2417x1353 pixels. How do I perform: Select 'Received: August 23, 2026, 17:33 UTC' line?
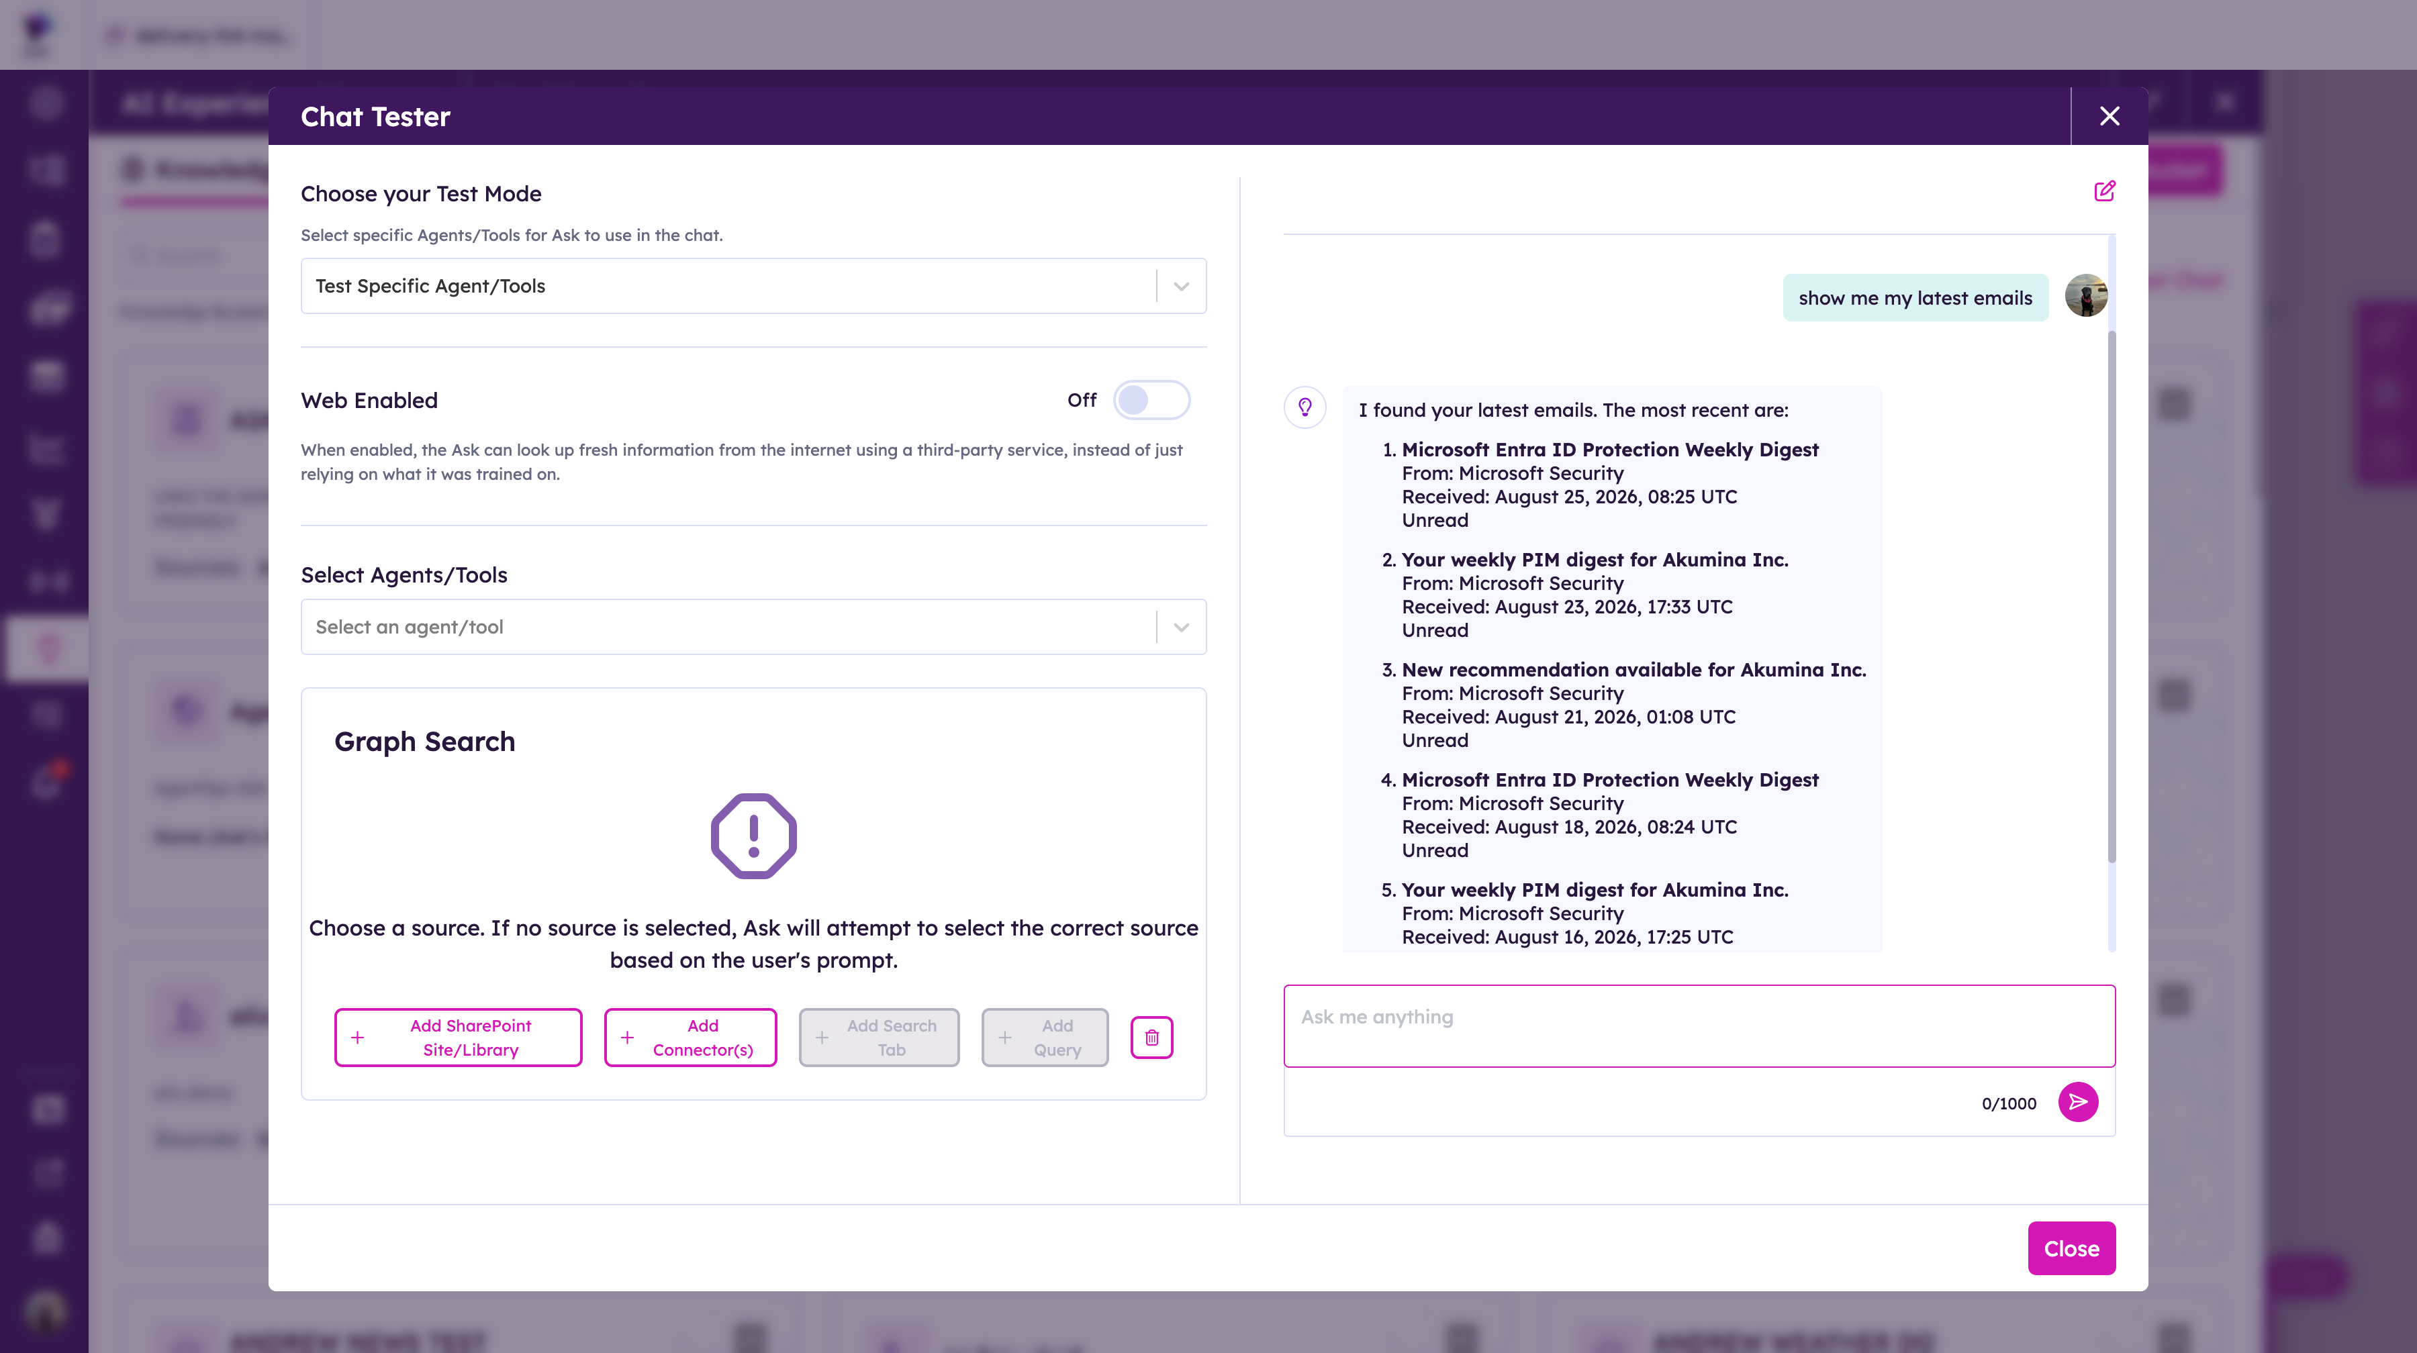1567,607
